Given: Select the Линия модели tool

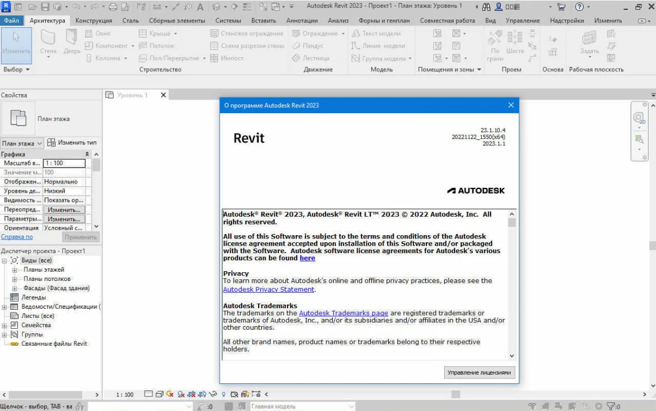Looking at the screenshot, I should click(x=377, y=46).
